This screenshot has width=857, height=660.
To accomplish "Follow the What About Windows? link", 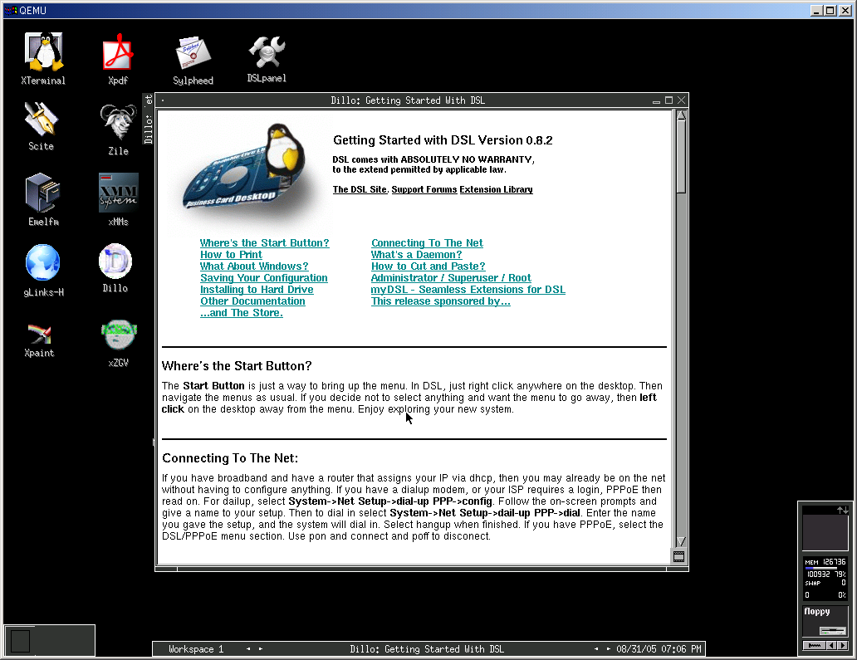I will tap(254, 266).
